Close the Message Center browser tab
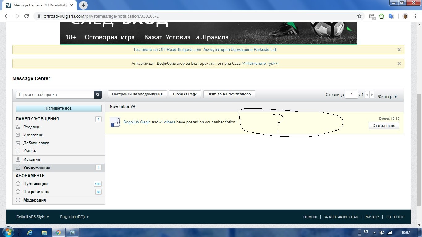 72,6
